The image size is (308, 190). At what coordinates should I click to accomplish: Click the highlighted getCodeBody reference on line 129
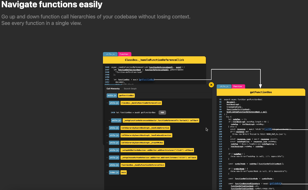click(275, 184)
